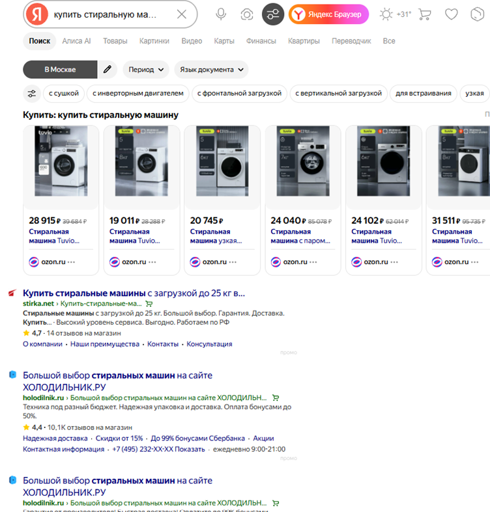Open more options dots on 24 040 ₽ card
The height and width of the screenshot is (512, 490).
click(x=313, y=262)
